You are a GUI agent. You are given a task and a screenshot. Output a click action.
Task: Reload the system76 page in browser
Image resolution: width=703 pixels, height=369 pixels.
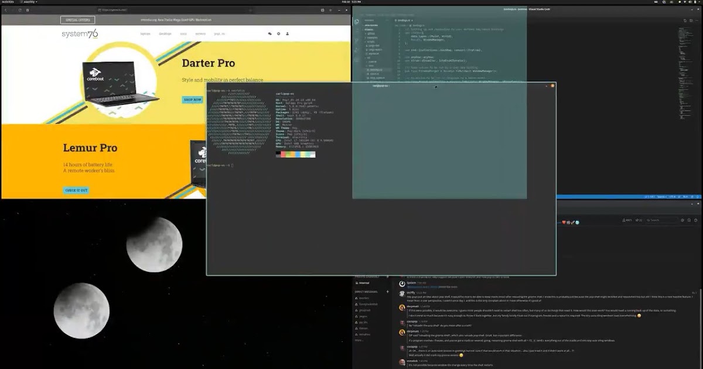coord(19,10)
